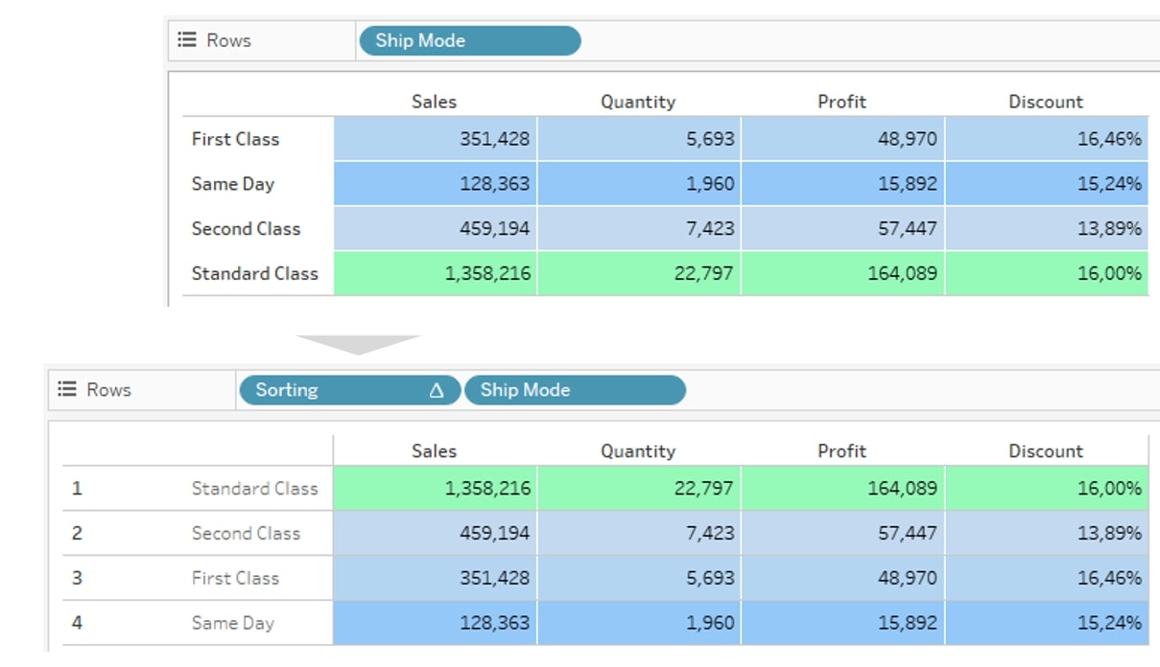This screenshot has height=667, width=1160.
Task: Select the Same Day row label in upper table
Action: tap(233, 184)
